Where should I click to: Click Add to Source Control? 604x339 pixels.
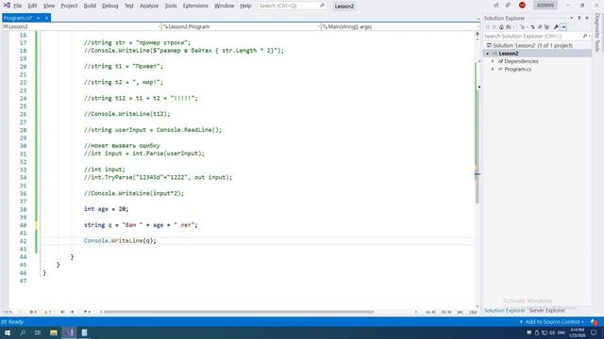click(551, 322)
